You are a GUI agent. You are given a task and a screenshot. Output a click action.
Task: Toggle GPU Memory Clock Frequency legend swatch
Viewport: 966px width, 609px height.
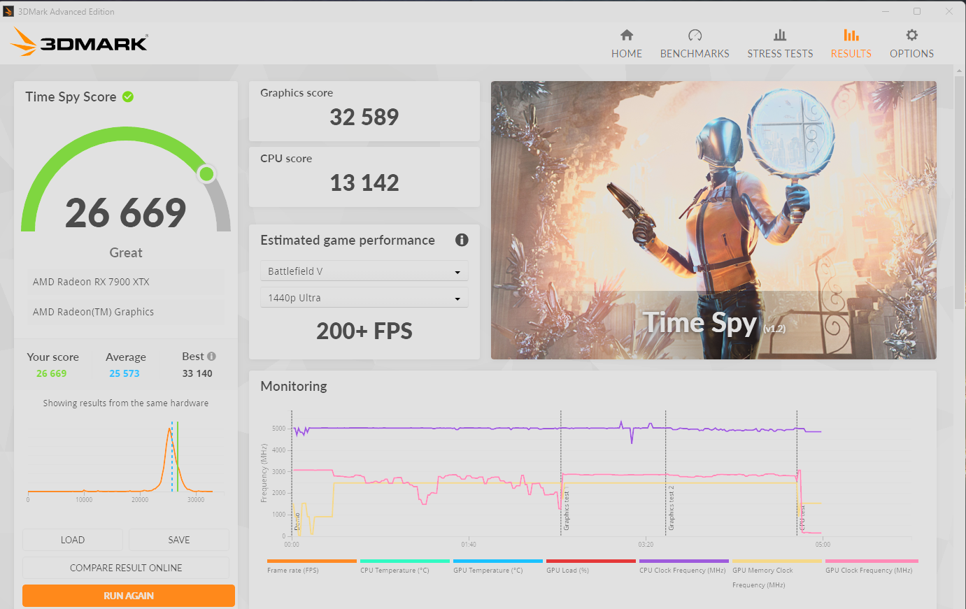tap(777, 561)
